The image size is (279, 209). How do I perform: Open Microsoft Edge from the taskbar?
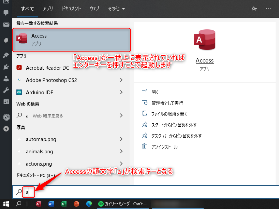point(89,204)
